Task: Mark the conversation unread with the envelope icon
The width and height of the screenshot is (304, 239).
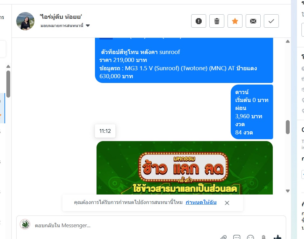Action: [253, 21]
